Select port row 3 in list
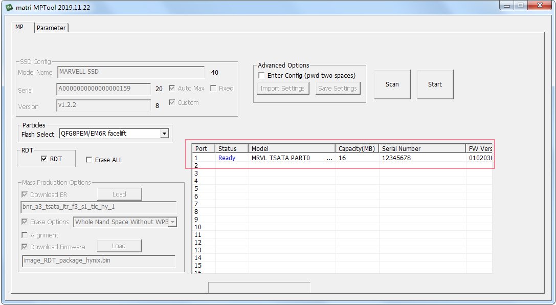The image size is (556, 305). [x=342, y=173]
